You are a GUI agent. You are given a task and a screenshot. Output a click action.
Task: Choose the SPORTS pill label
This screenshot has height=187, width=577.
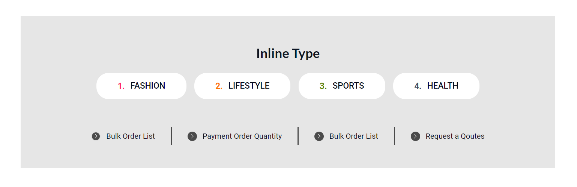(348, 86)
